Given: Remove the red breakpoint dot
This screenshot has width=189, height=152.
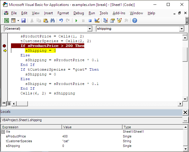Looking at the screenshot, I should tap(4, 46).
